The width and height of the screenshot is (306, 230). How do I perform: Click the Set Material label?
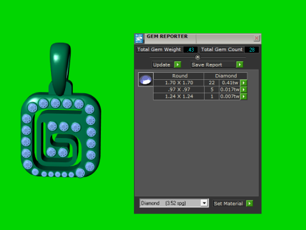point(228,204)
